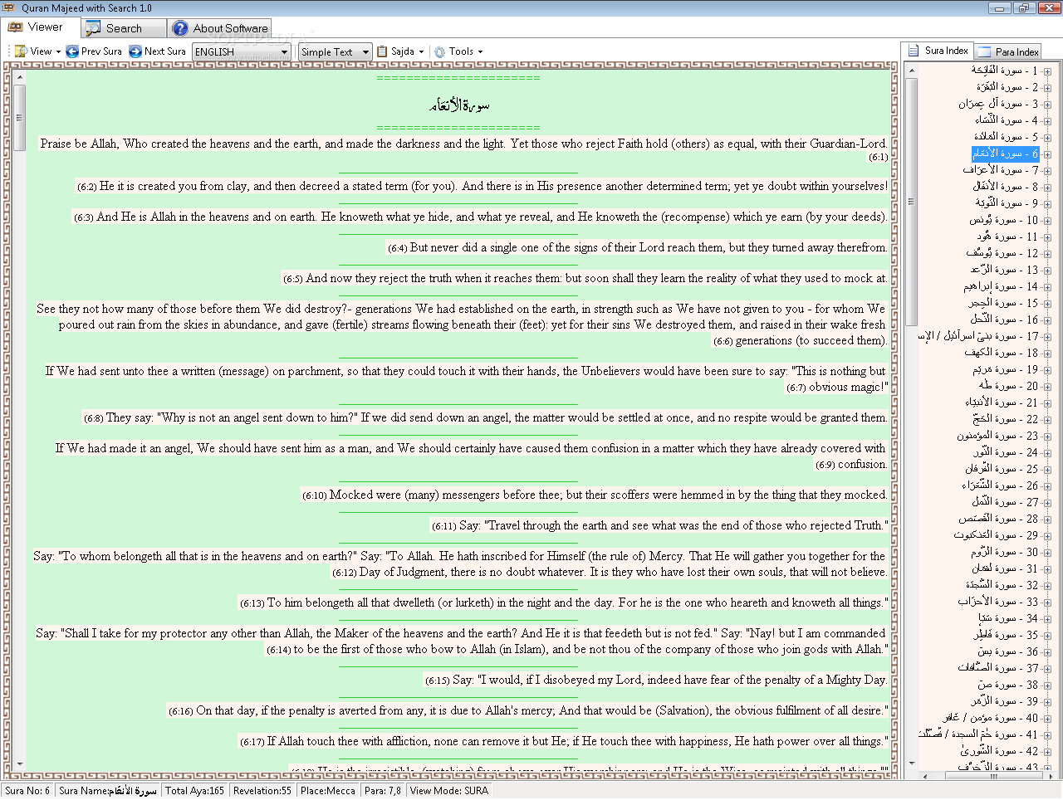Click the Arabic sura title heading in the viewer

458,105
